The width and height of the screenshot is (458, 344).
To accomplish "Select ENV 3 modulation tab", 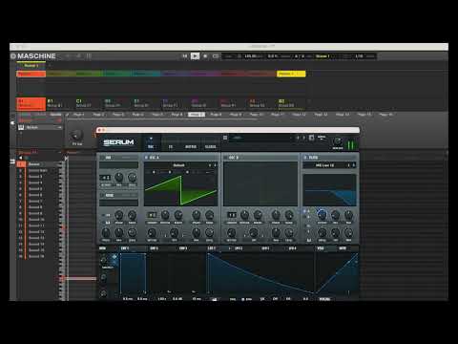I will pyautogui.click(x=183, y=248).
